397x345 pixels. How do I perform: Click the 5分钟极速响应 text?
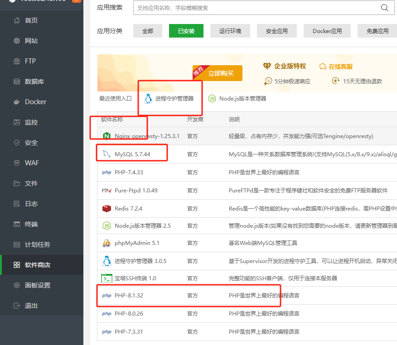click(292, 81)
